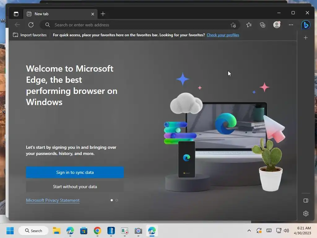Open sidebar settings gear icon
The width and height of the screenshot is (317, 238).
tap(306, 214)
